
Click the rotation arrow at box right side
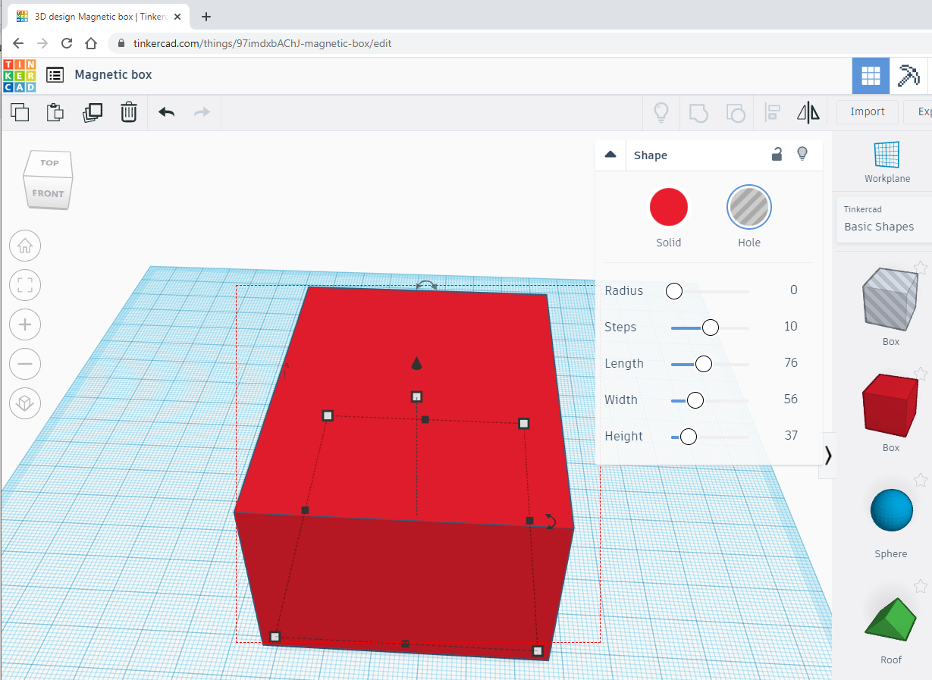tap(551, 521)
